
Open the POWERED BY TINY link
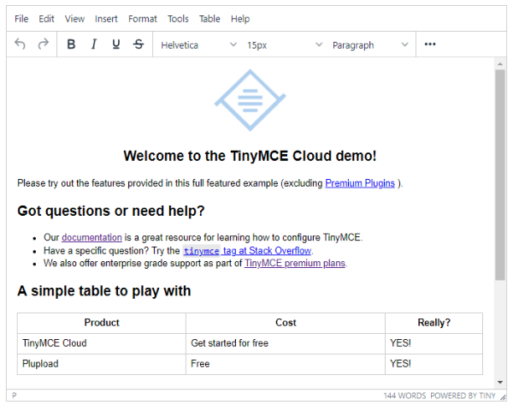[463, 396]
